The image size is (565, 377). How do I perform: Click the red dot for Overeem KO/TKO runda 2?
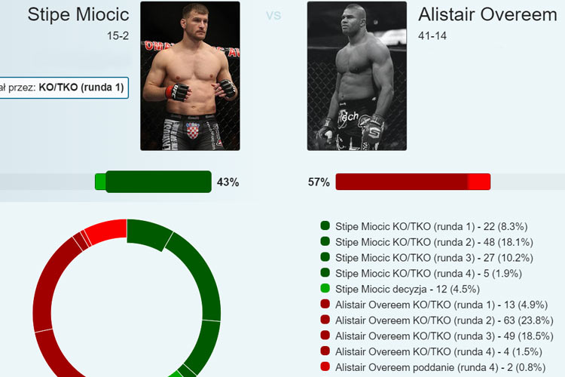point(325,319)
